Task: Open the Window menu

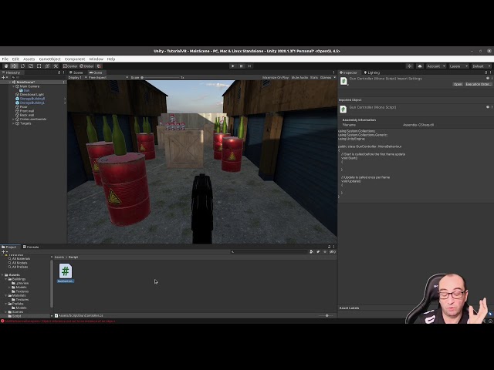Action: tap(96, 59)
